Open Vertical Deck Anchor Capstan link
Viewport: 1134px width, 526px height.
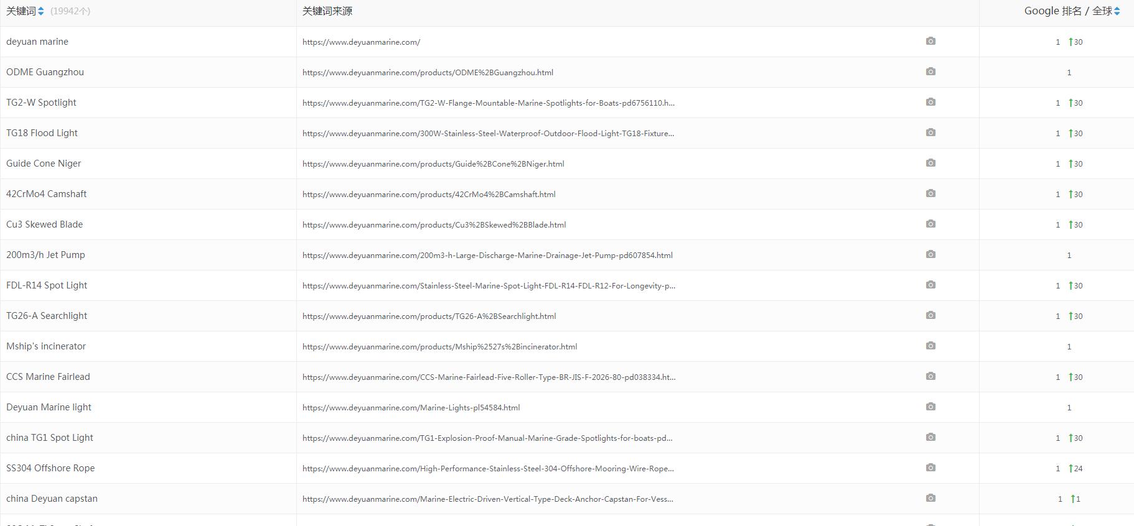487,499
